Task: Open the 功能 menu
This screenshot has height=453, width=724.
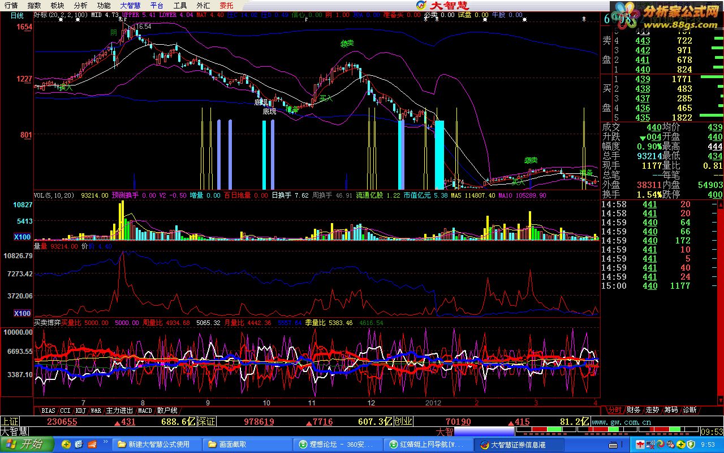Action: 104,5
